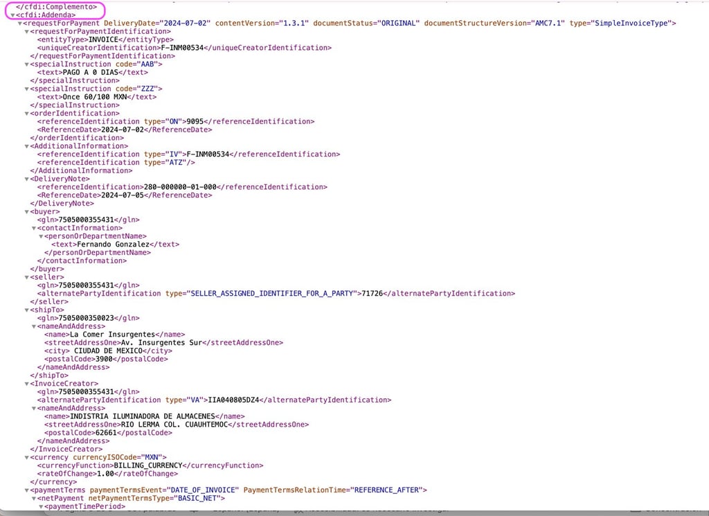
Task: Click value 280-000000-01-000
Action: point(181,187)
